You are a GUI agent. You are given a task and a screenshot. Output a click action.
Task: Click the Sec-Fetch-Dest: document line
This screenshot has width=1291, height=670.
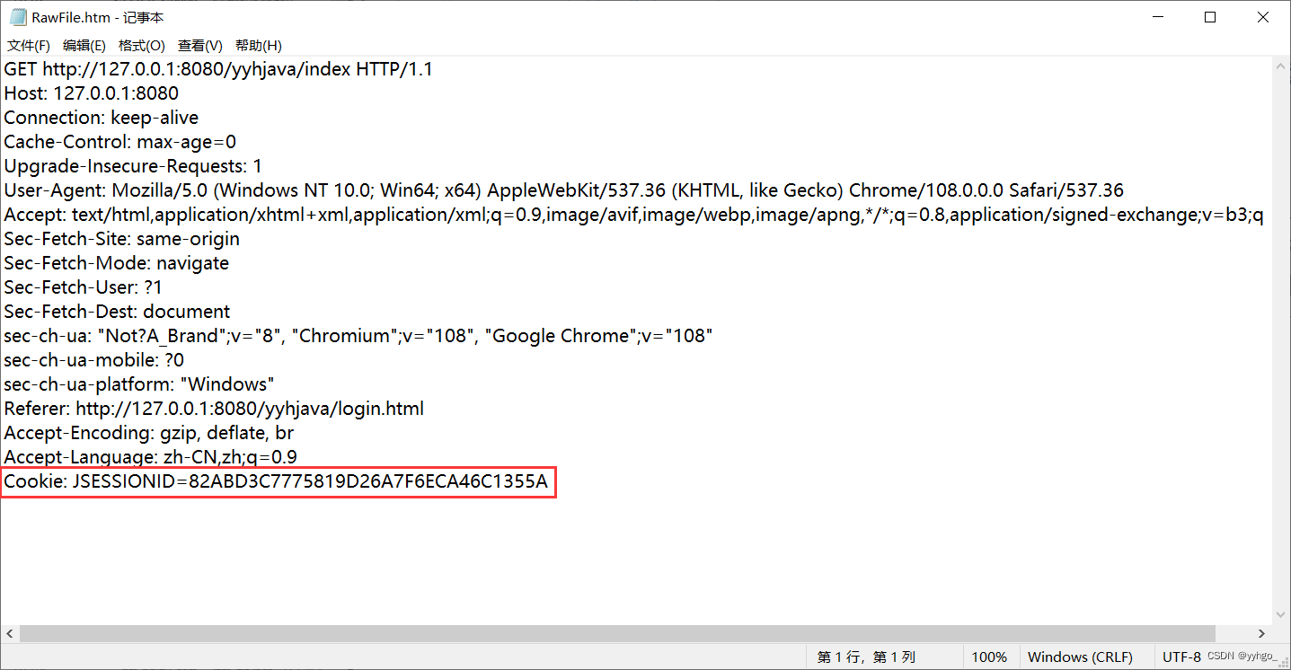[x=118, y=312]
